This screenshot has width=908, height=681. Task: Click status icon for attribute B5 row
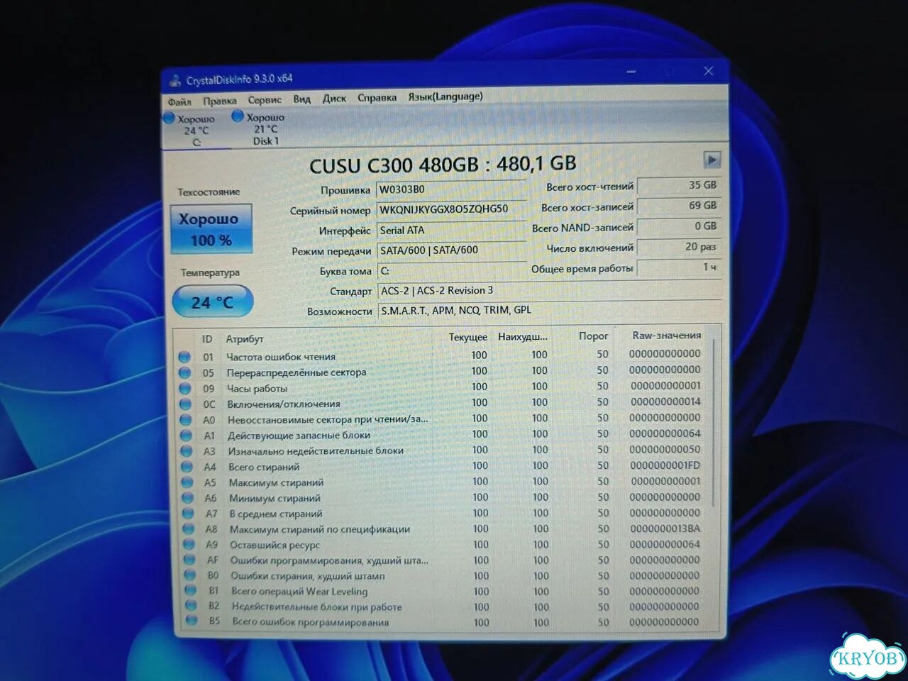(191, 621)
